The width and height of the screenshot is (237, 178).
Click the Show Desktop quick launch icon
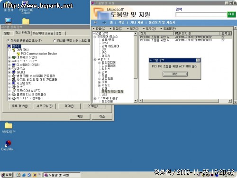click(x=18, y=175)
